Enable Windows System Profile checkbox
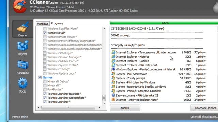 coord(45,65)
